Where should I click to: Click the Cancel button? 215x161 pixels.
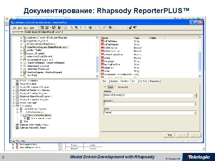tap(195, 135)
